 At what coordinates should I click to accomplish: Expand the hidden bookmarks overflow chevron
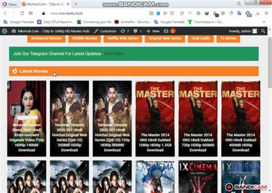click(x=264, y=22)
